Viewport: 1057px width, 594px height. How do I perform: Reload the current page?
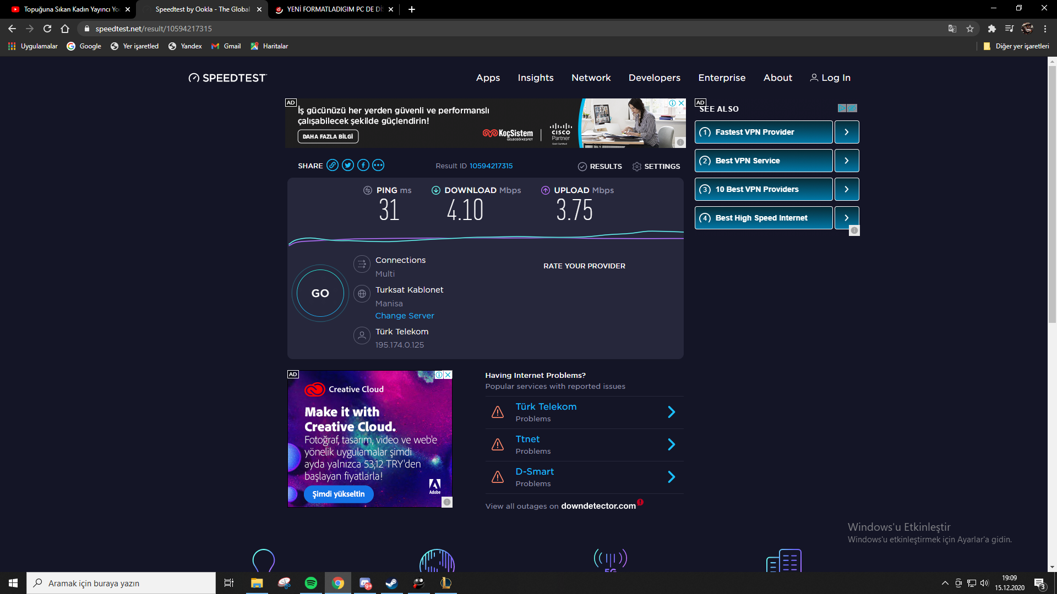point(47,29)
